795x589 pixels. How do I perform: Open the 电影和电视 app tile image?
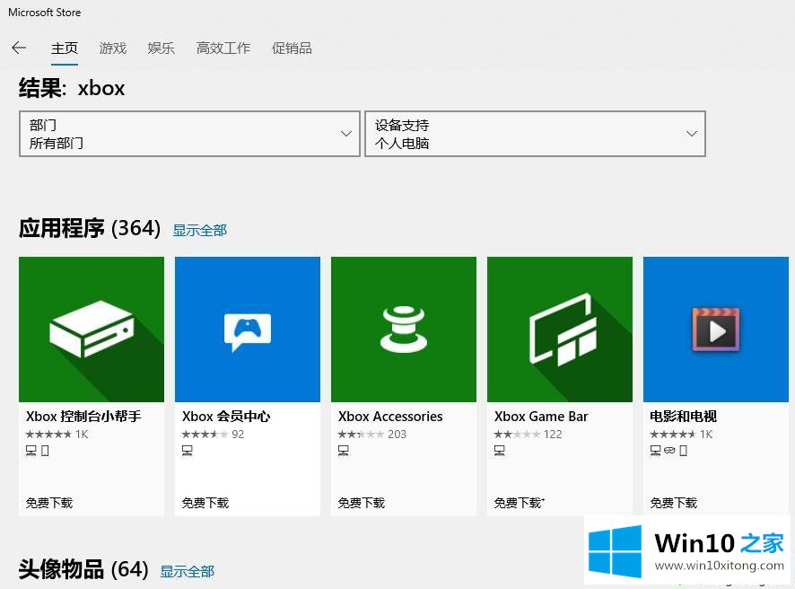pyautogui.click(x=716, y=330)
